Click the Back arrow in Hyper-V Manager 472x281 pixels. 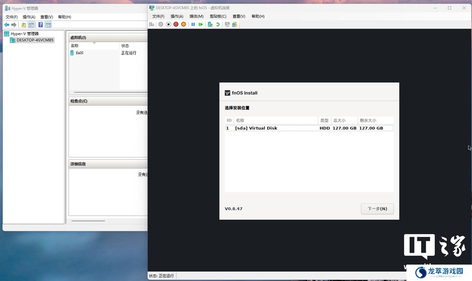[x=7, y=25]
